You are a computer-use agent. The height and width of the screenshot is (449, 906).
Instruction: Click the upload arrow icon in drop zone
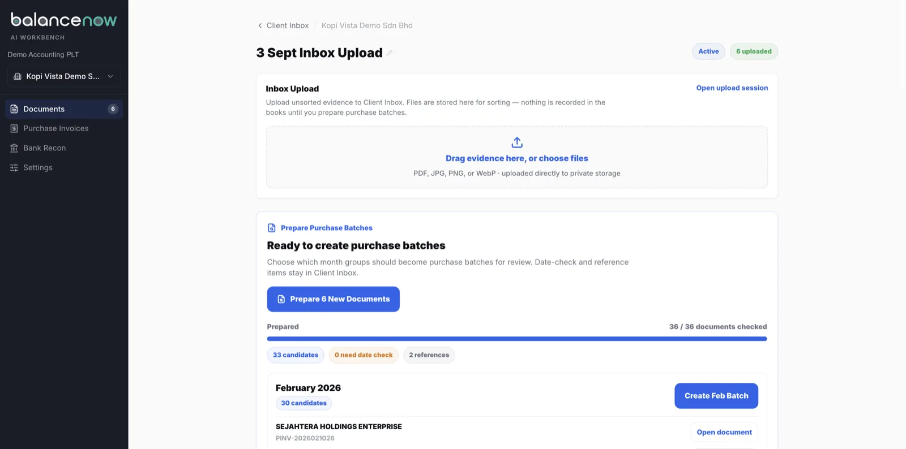coord(517,142)
